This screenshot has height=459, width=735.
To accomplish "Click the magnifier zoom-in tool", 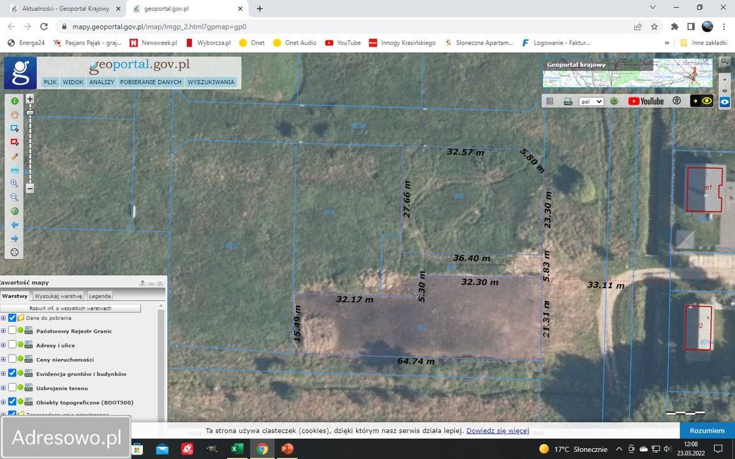I will coord(15,184).
